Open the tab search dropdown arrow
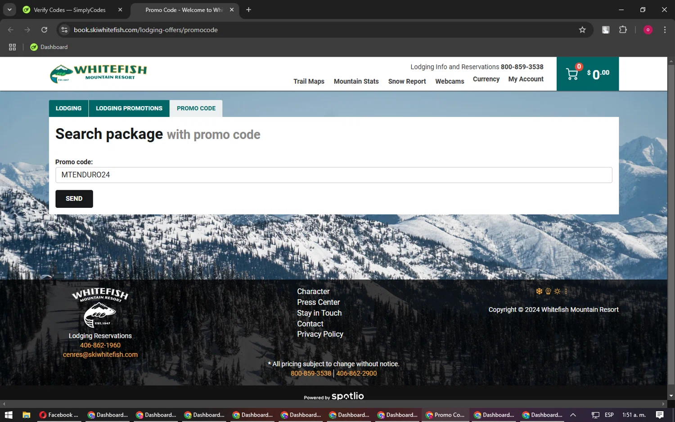Viewport: 675px width, 422px height. [9, 9]
